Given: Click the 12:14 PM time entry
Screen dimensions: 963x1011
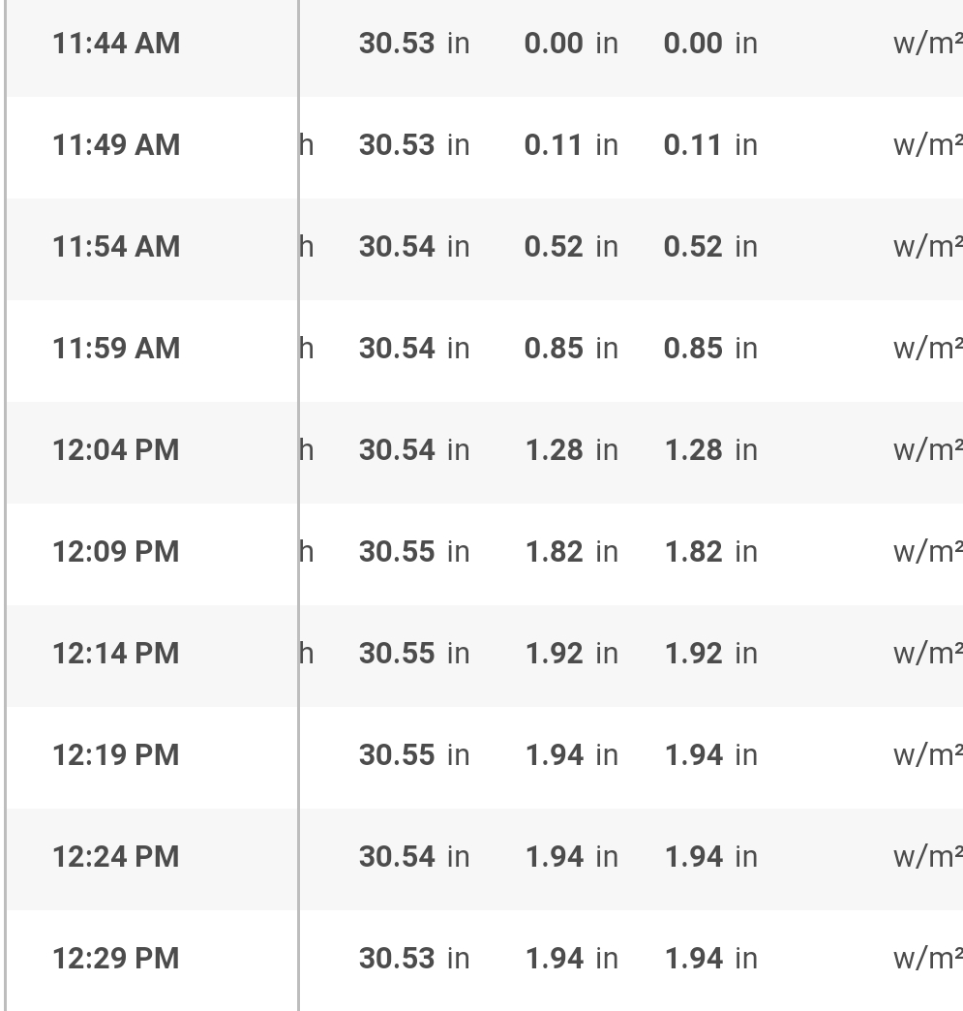Looking at the screenshot, I should tap(116, 654).
